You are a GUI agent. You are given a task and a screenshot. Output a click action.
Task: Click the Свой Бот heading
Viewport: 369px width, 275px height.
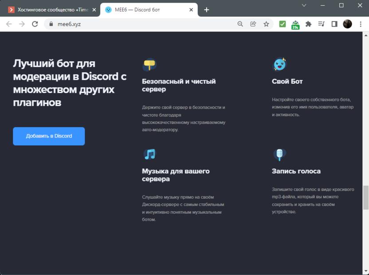287,82
